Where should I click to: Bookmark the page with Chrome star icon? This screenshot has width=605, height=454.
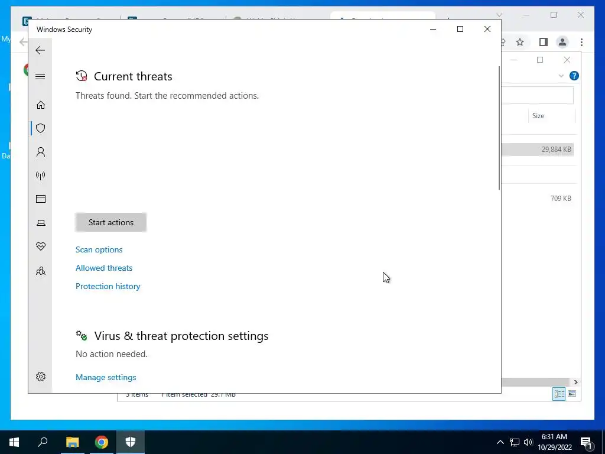coord(520,42)
